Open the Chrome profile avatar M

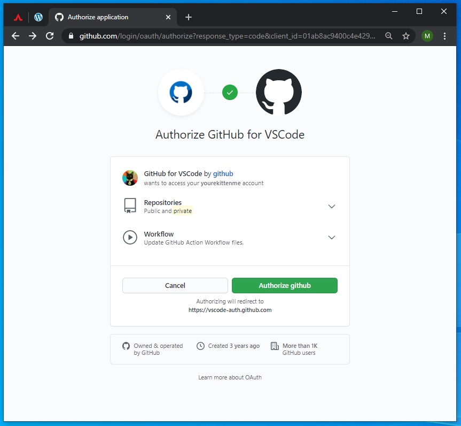[427, 36]
